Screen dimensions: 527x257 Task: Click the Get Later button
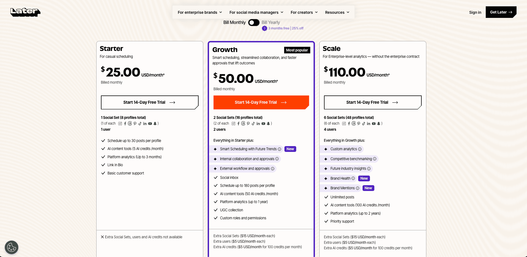pyautogui.click(x=501, y=12)
